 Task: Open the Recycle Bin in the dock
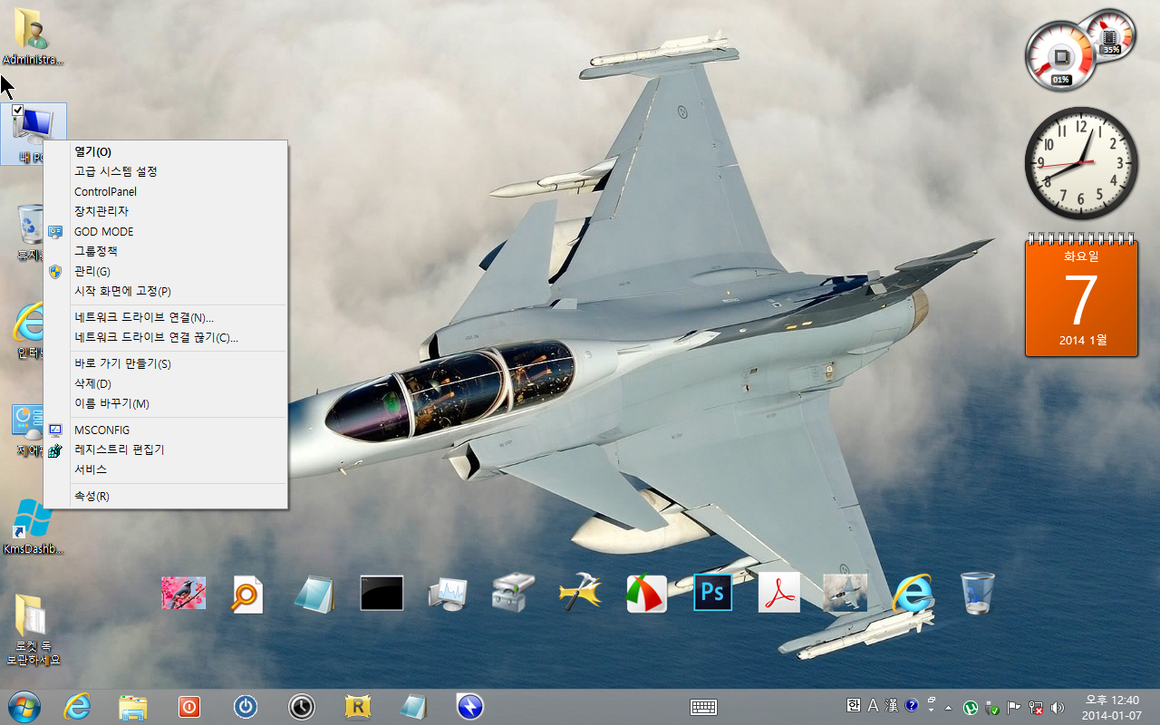point(978,594)
